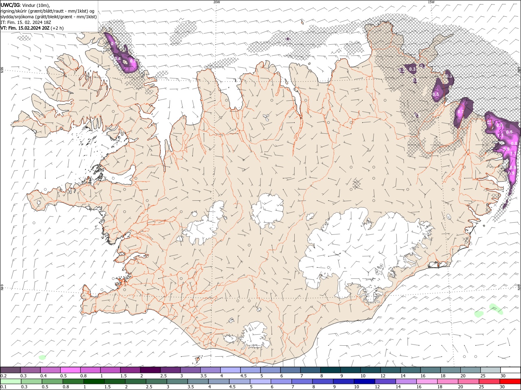
Task: Click the 'VT: Fim. 15.02.2024 20Z (+2 h)' line
Action: pos(32,28)
